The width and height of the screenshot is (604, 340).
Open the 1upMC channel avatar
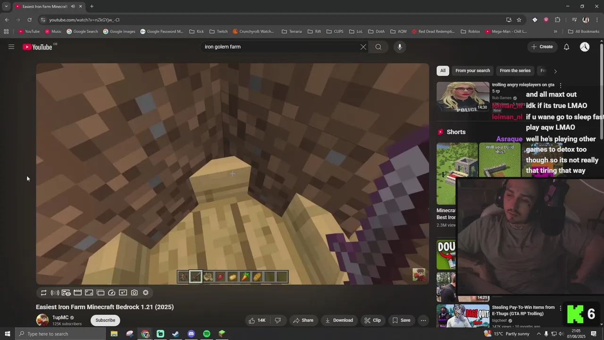42,320
